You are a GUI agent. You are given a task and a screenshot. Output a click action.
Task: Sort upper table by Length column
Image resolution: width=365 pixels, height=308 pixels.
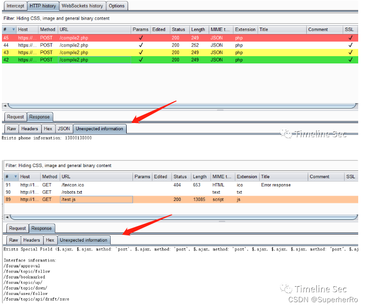point(199,30)
